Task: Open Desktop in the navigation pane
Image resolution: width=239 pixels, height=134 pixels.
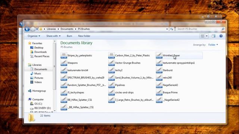Action: coord(39,48)
